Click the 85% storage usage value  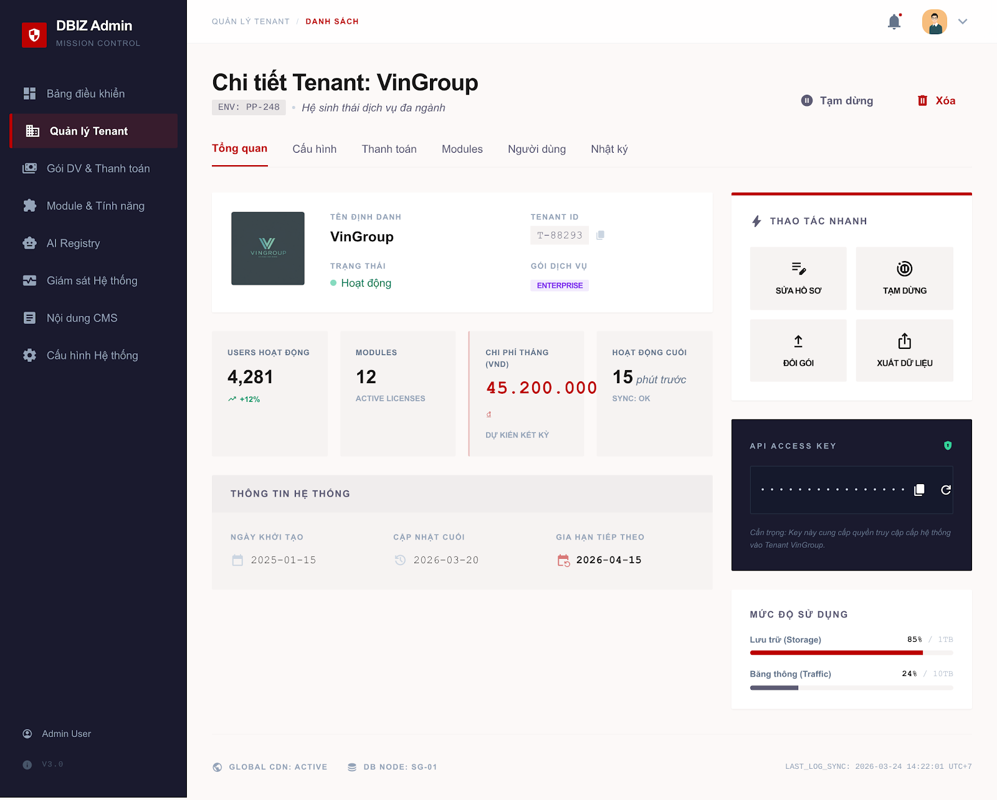(915, 639)
